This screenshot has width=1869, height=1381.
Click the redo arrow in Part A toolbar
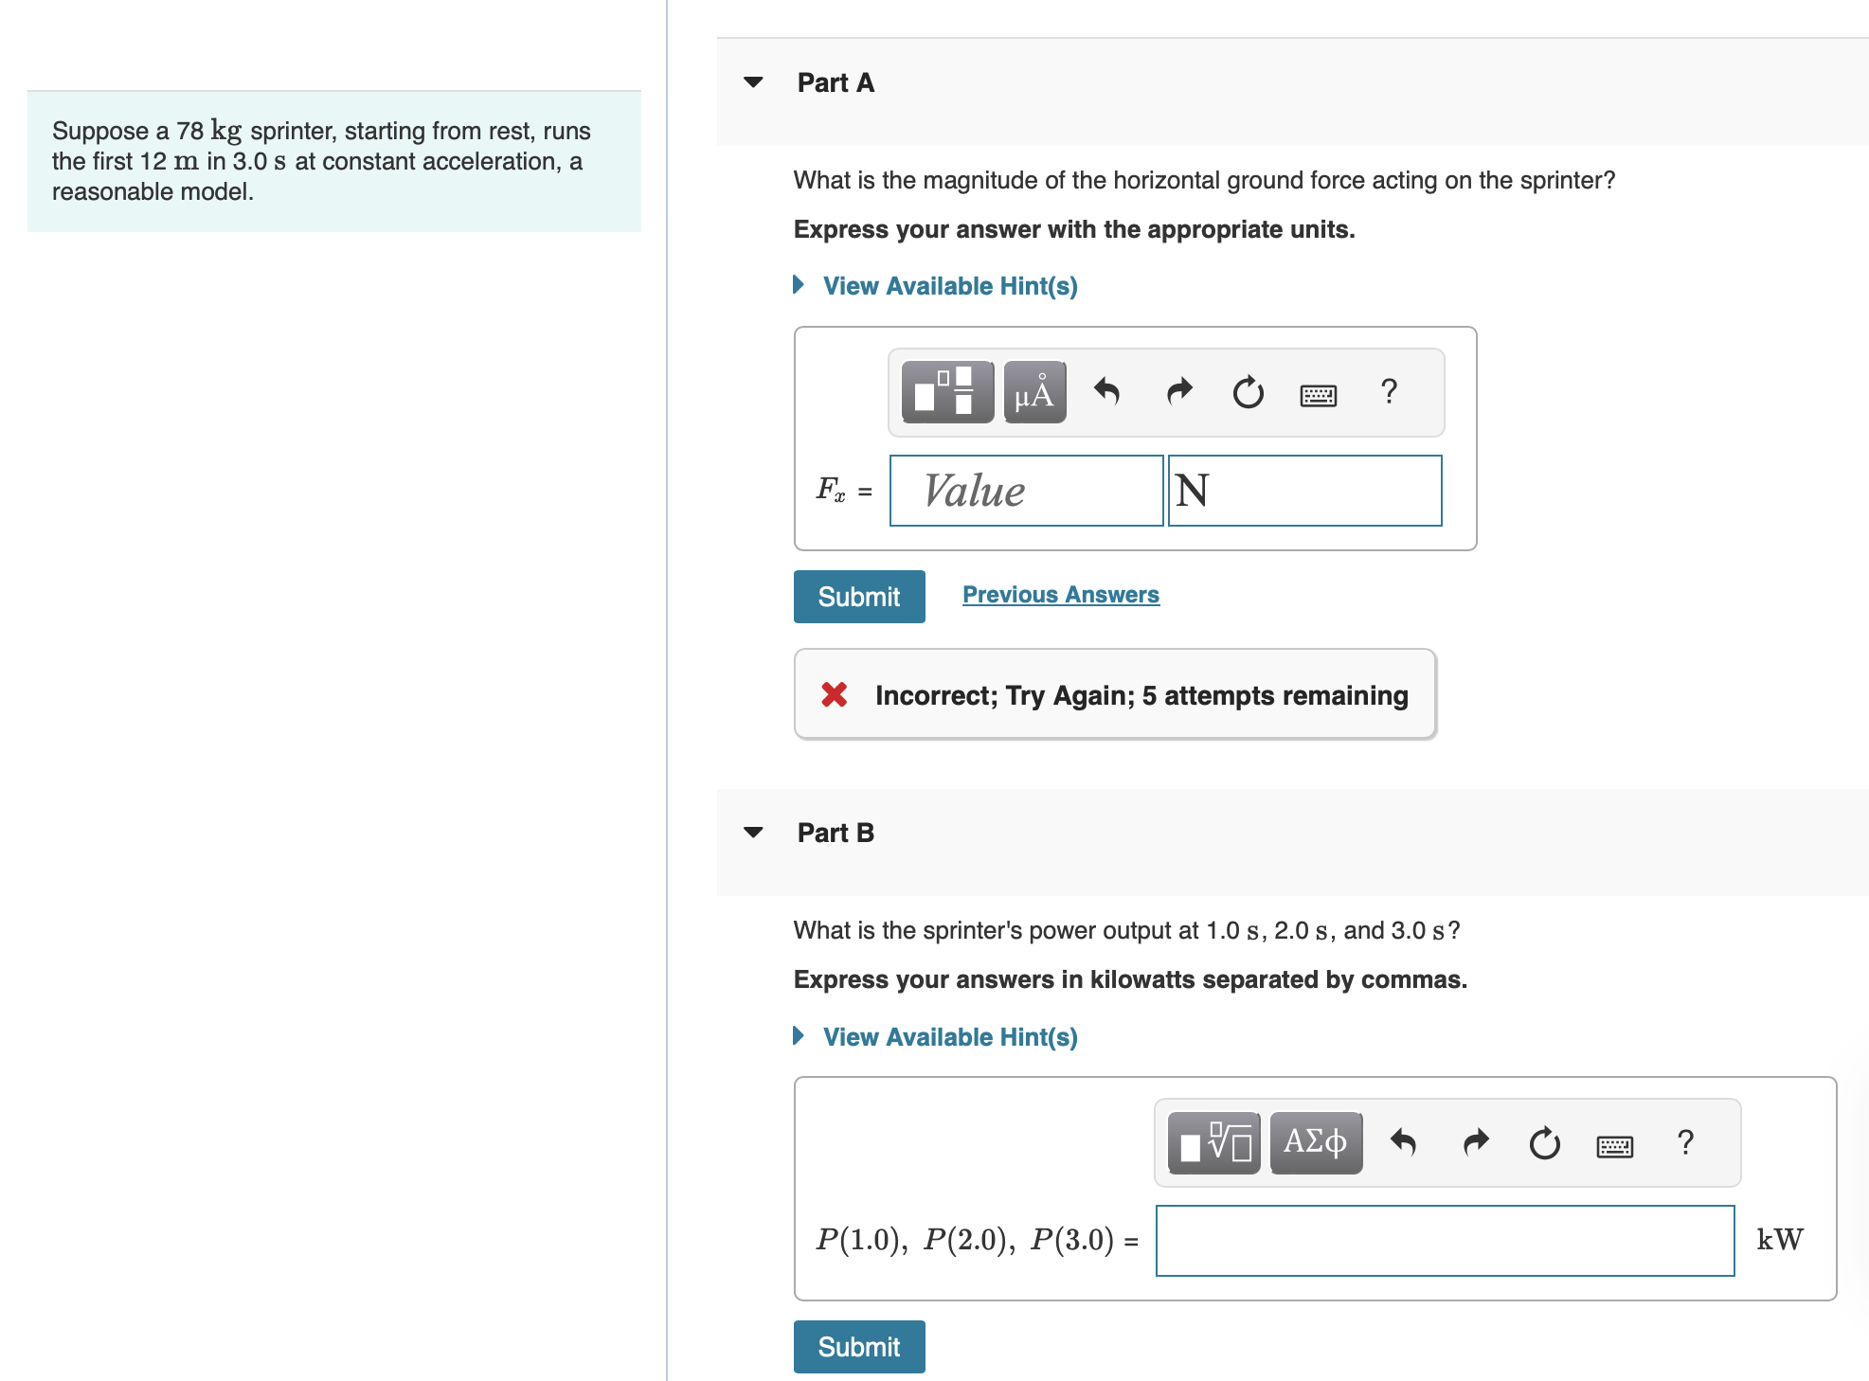point(1178,391)
